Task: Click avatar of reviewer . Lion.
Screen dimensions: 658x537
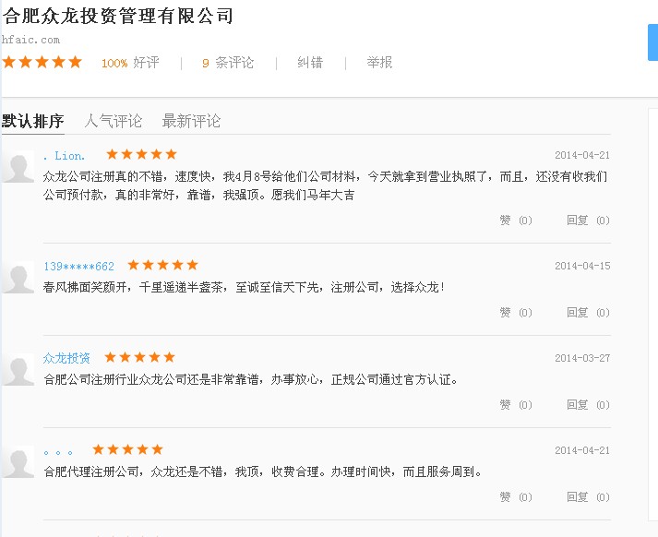Action: pyautogui.click(x=18, y=166)
